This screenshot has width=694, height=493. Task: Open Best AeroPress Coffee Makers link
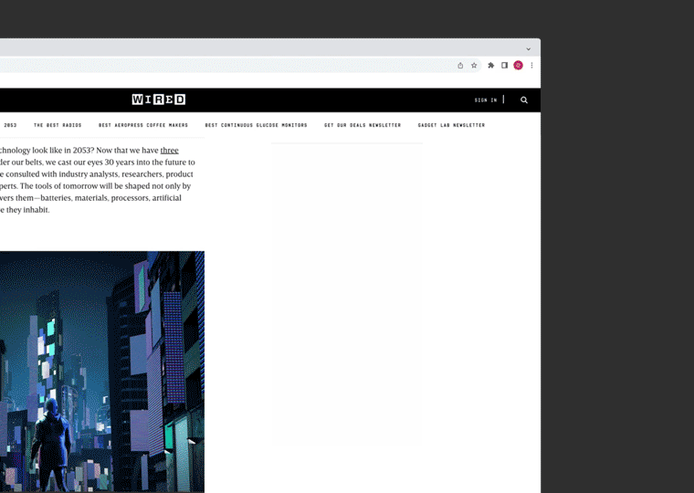(x=143, y=125)
